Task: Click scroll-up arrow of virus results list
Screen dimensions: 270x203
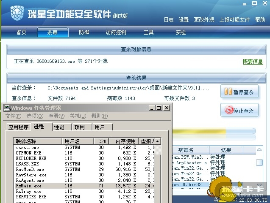Action: pos(259,149)
